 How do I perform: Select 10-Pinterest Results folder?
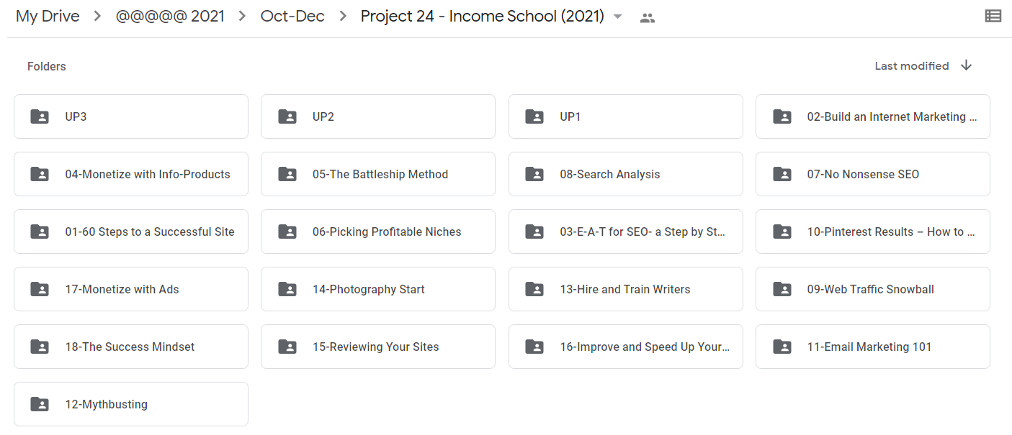[890, 232]
